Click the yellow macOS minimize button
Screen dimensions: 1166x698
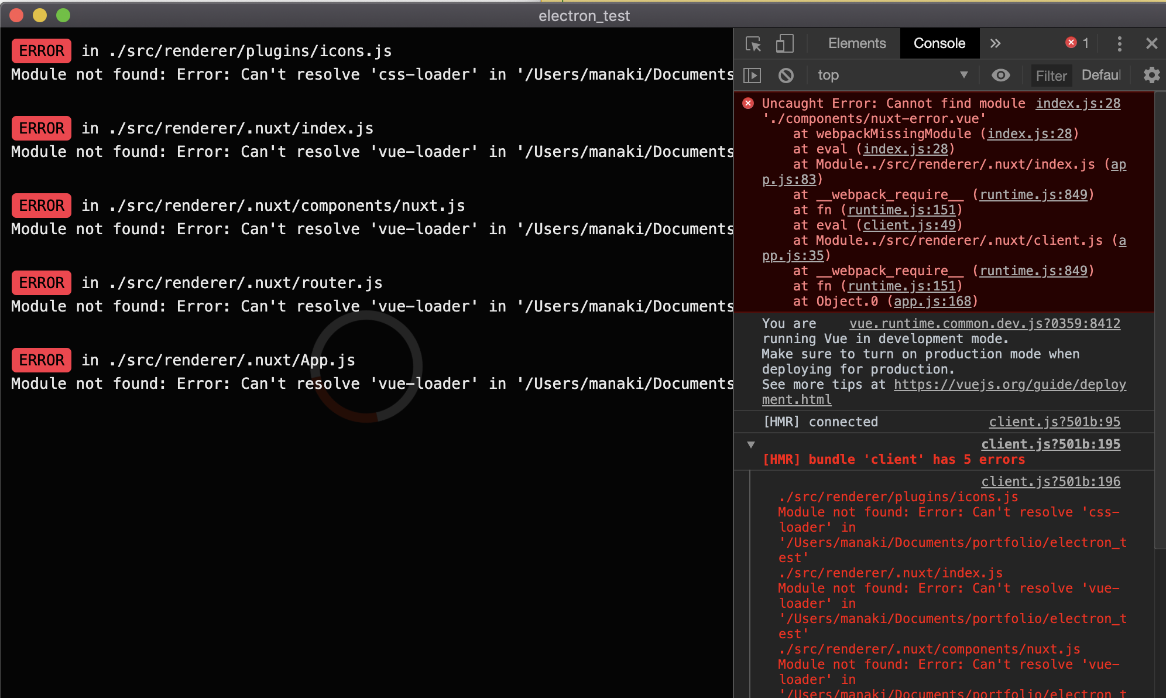[x=40, y=15]
